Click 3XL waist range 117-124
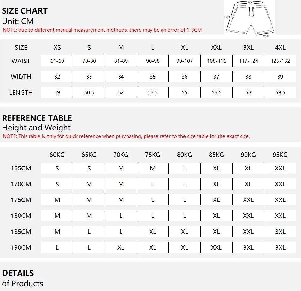 [x=248, y=61]
